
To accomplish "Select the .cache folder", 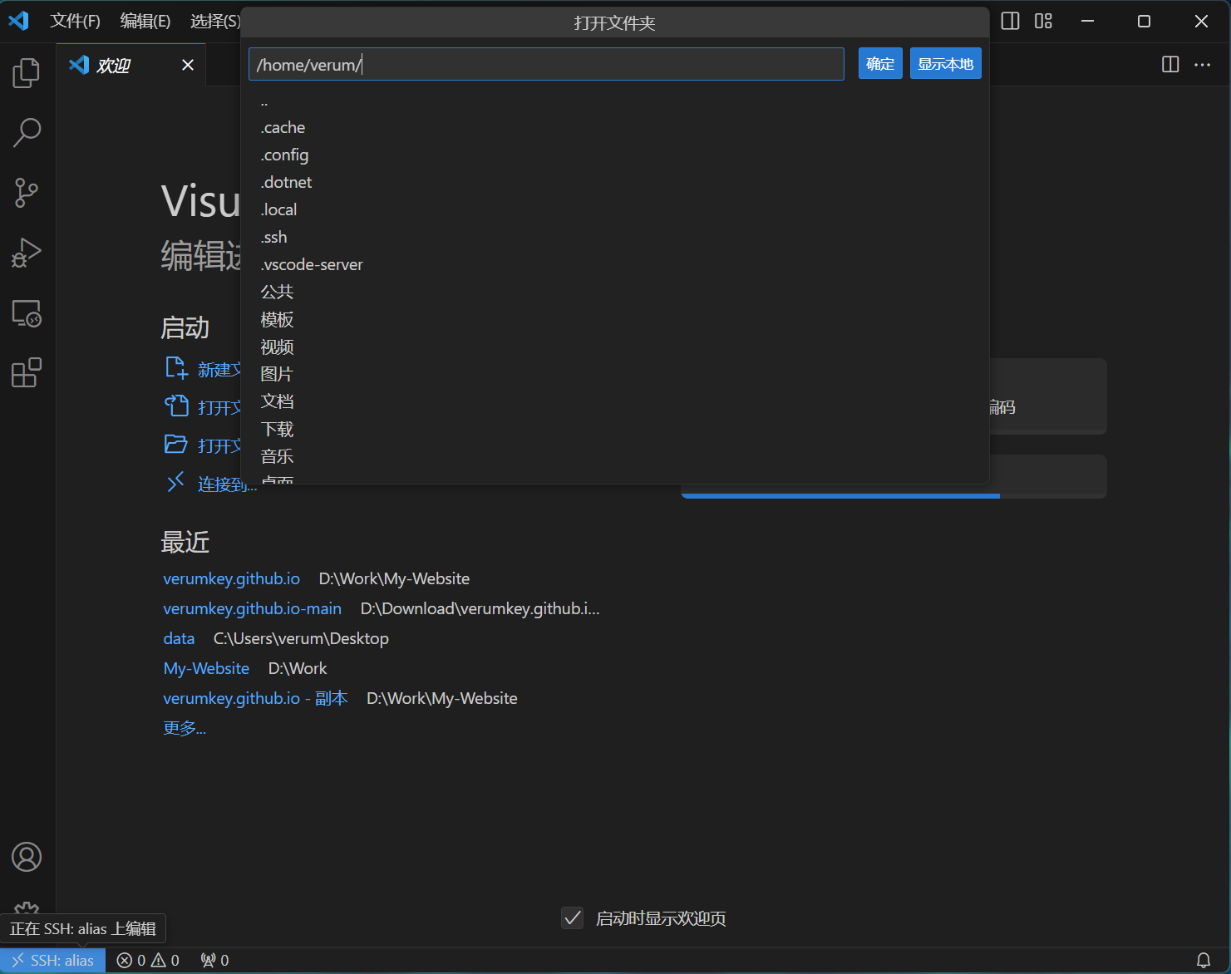I will tap(615, 127).
